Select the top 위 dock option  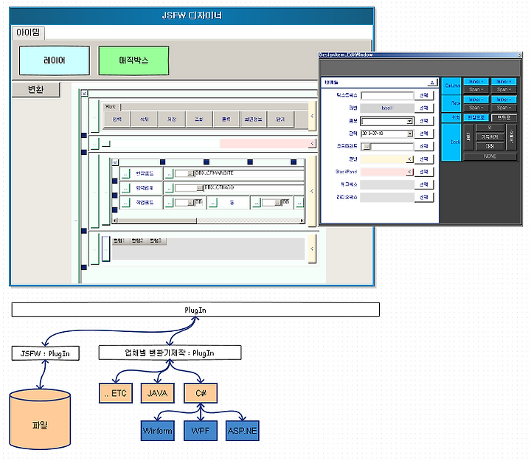(490, 128)
